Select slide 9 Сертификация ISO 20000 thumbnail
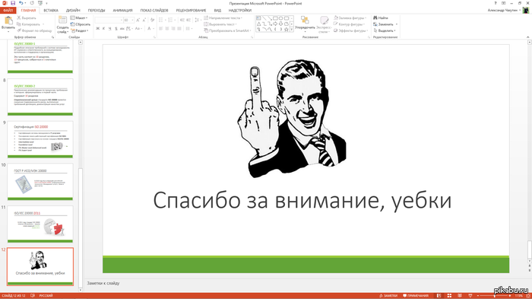Viewport: 532px width, 299px height. pyautogui.click(x=40, y=139)
